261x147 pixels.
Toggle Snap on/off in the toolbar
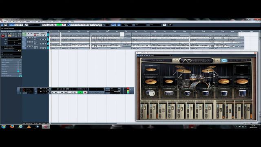119,25
